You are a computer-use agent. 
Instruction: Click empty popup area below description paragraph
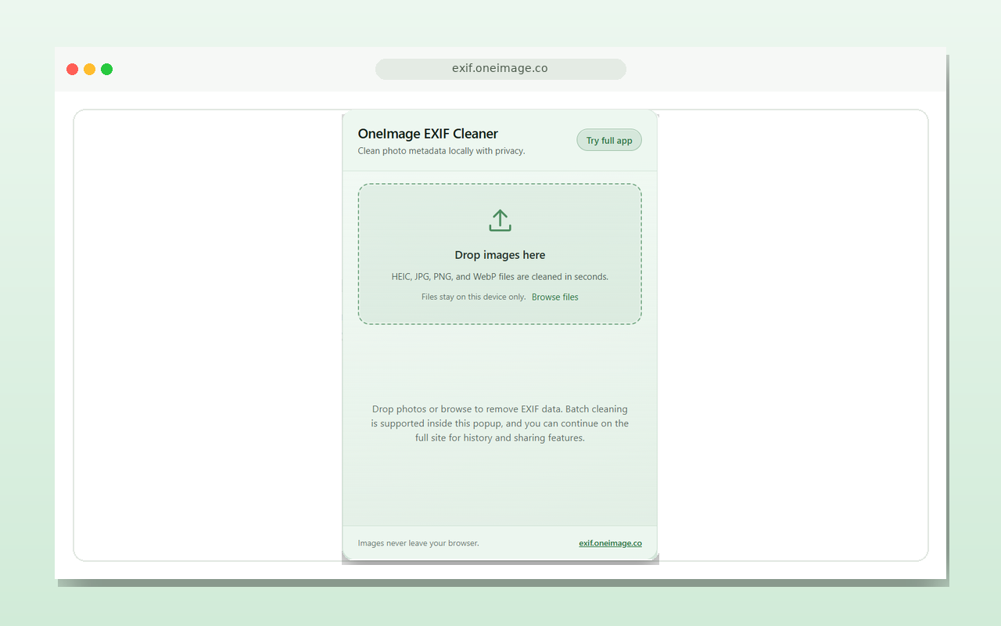click(500, 485)
